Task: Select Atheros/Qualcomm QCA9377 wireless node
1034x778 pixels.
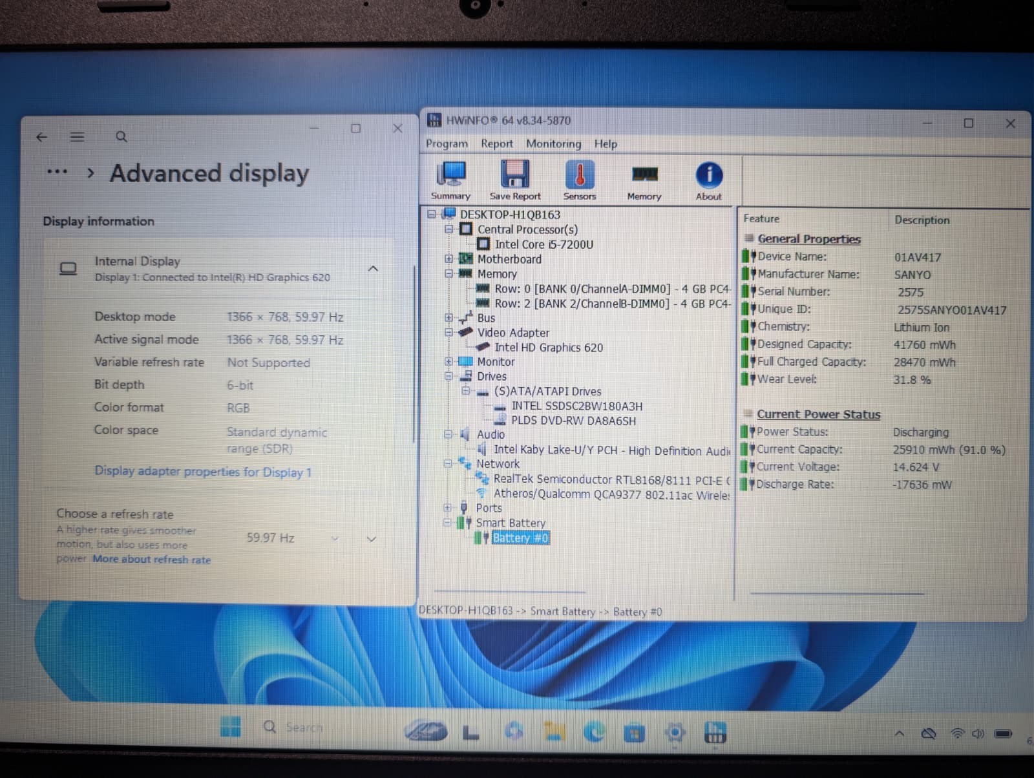Action: pos(611,494)
